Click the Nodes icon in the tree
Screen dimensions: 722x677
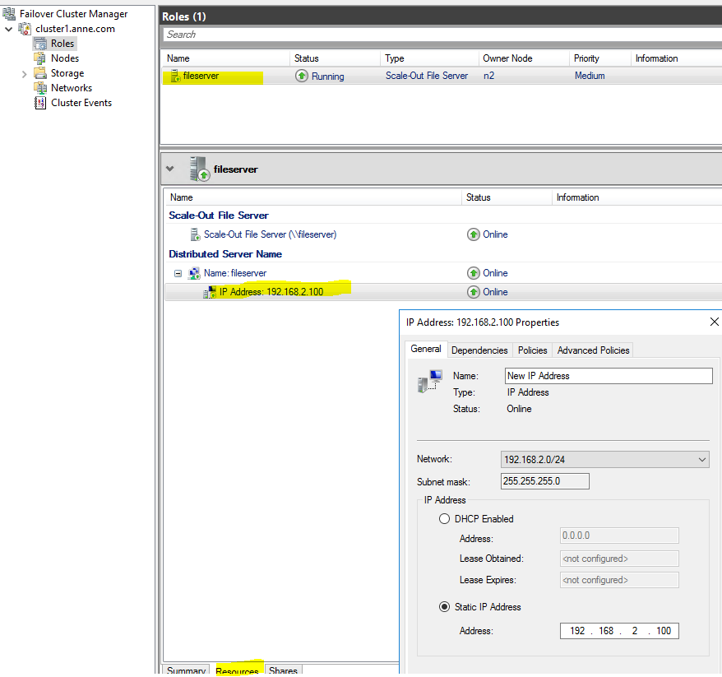(x=40, y=58)
